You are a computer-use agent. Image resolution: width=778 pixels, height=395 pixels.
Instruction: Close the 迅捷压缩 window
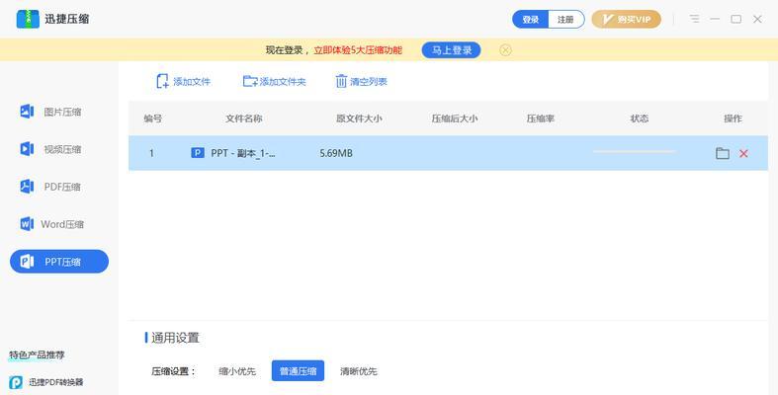[x=757, y=19]
